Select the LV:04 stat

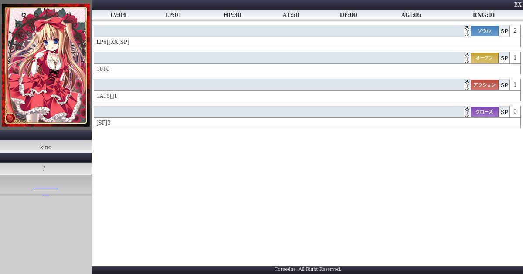point(118,15)
